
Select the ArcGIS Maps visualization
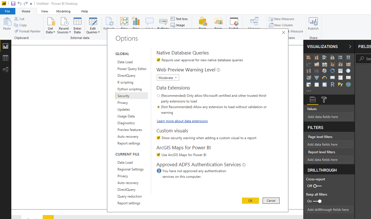pos(348,84)
